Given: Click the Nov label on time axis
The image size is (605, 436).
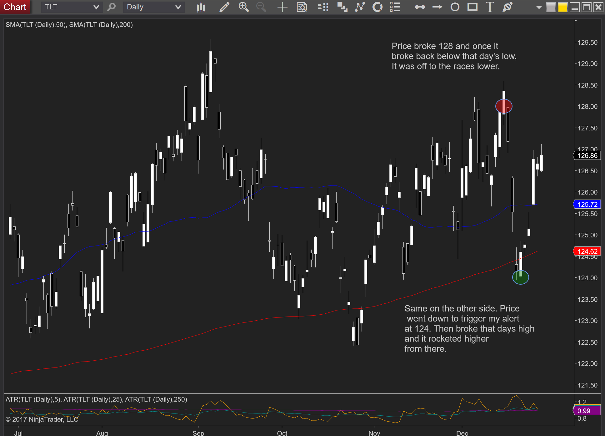Looking at the screenshot, I should coord(374,433).
